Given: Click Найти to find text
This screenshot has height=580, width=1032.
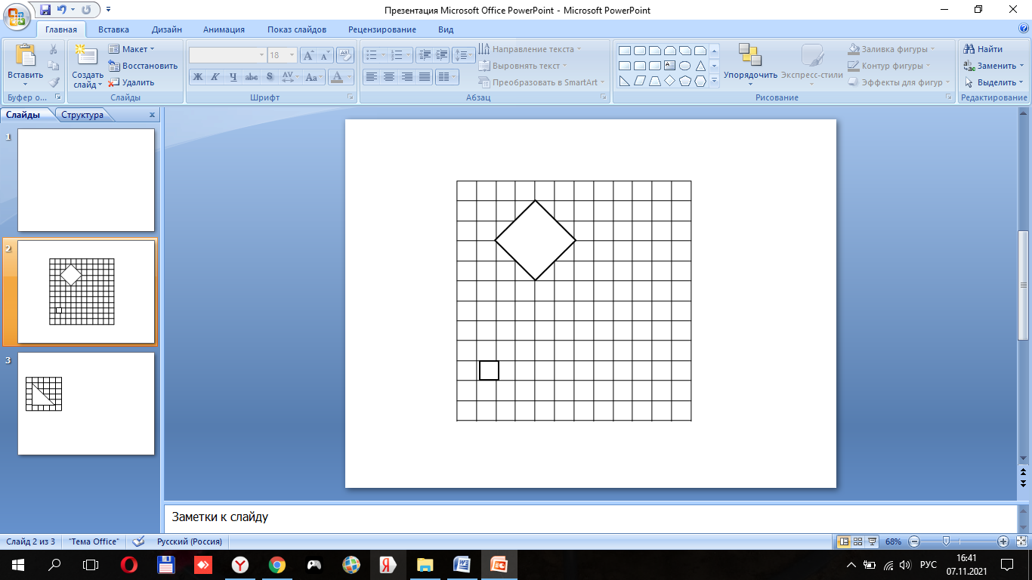Looking at the screenshot, I should click(x=984, y=49).
